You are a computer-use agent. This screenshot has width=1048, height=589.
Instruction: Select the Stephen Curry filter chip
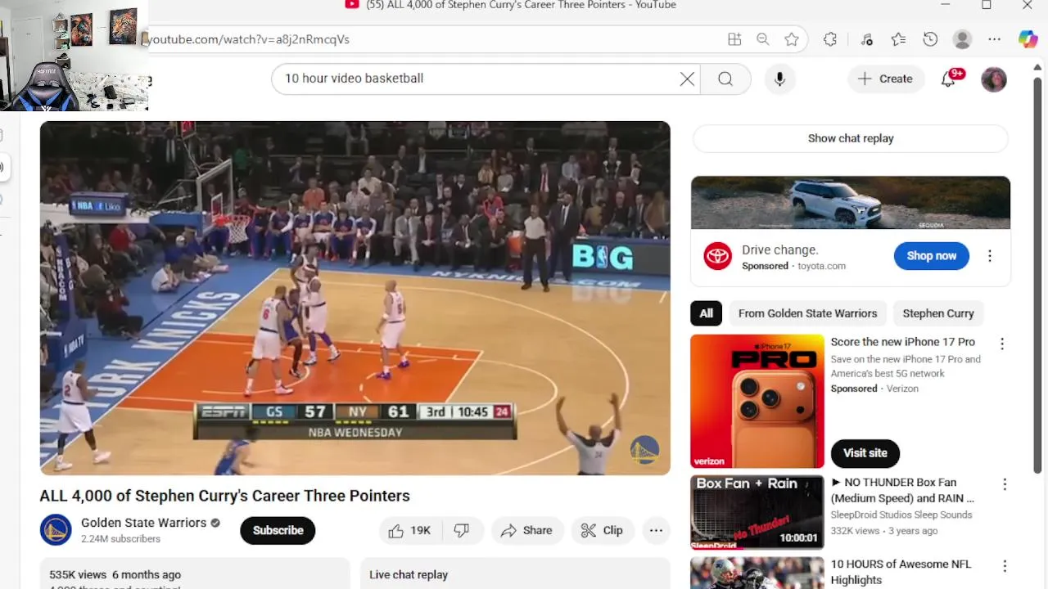pyautogui.click(x=938, y=313)
